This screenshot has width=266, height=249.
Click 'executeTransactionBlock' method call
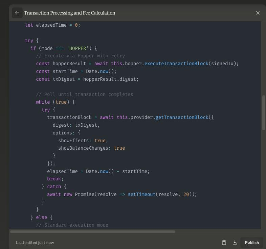[176, 64]
